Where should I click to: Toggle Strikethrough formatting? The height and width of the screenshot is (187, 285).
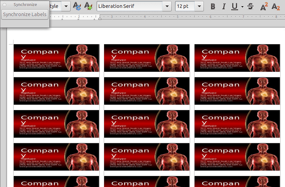(x=250, y=6)
